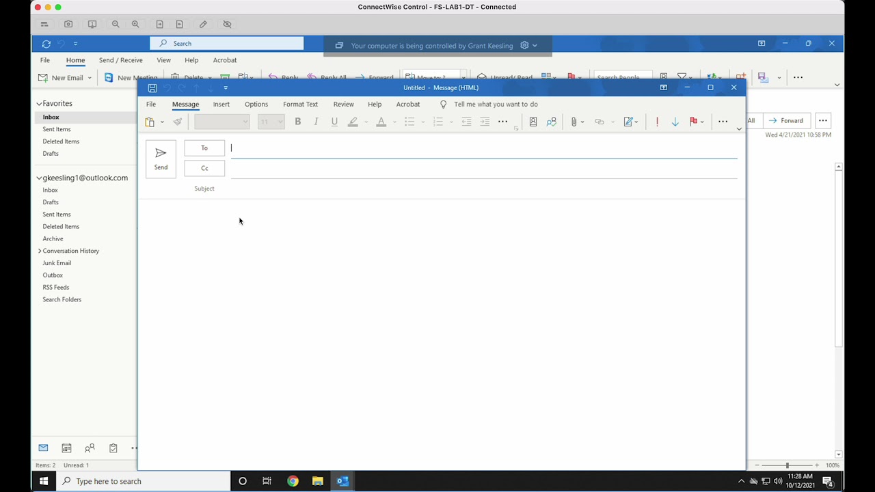Click the Paste clipboard icon in message ribbon
Screen dimensions: 875x492
pos(150,122)
